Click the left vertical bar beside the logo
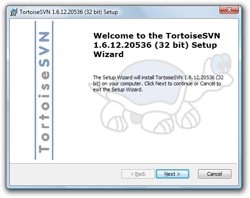The width and height of the screenshot is (250, 198). 35,90
